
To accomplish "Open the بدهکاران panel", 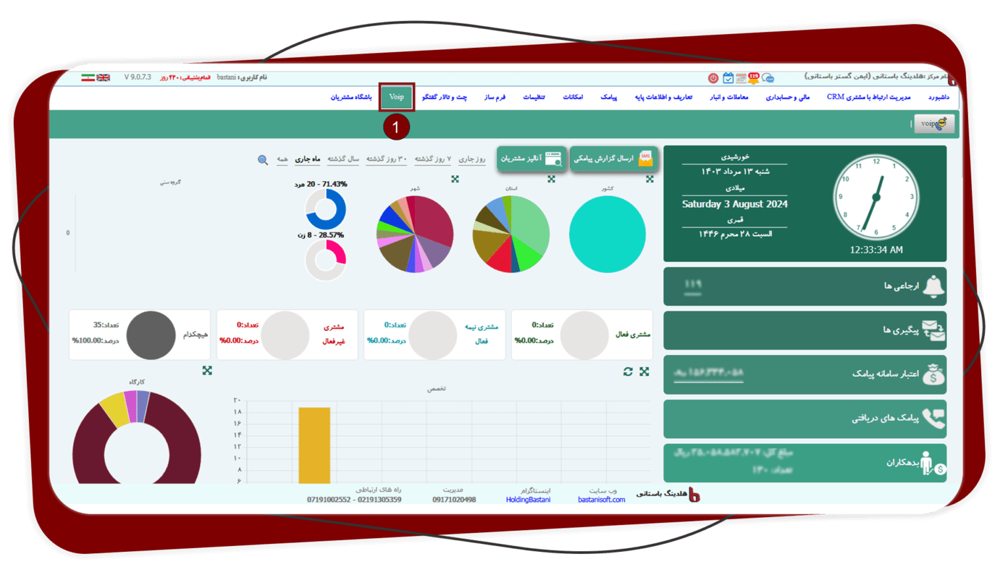I will 805,463.
